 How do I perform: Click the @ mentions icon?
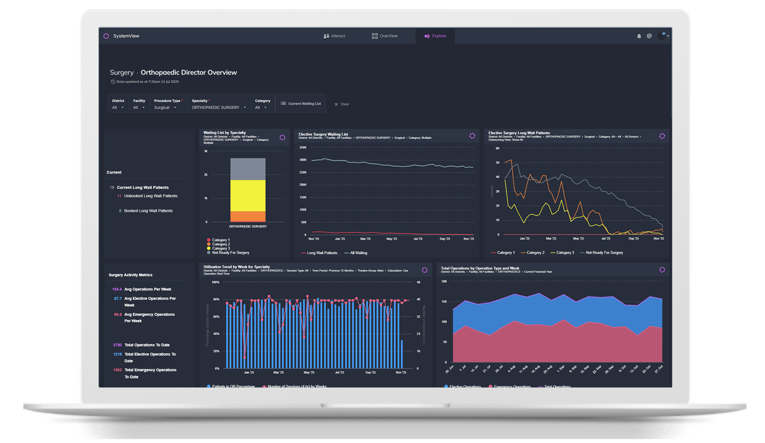(x=649, y=36)
